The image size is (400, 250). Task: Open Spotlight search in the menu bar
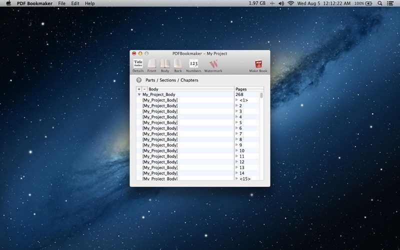tap(380, 3)
